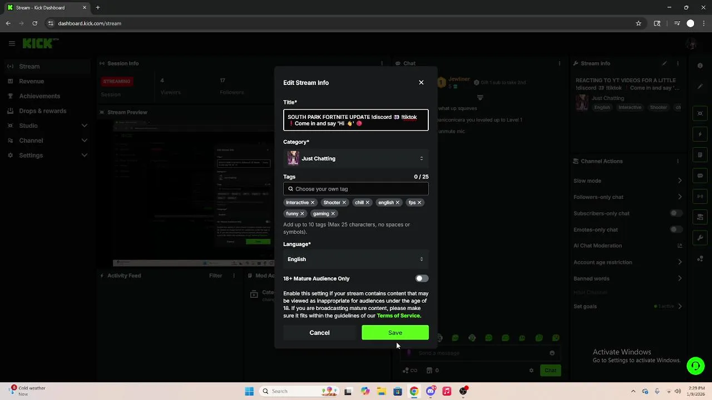Click the shop icon below chat

click(429, 371)
